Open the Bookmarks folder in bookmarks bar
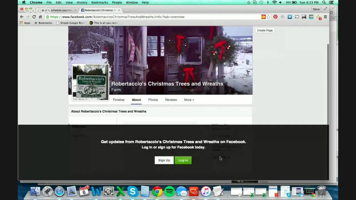Viewport: 356px width, 200px height. coord(43,23)
